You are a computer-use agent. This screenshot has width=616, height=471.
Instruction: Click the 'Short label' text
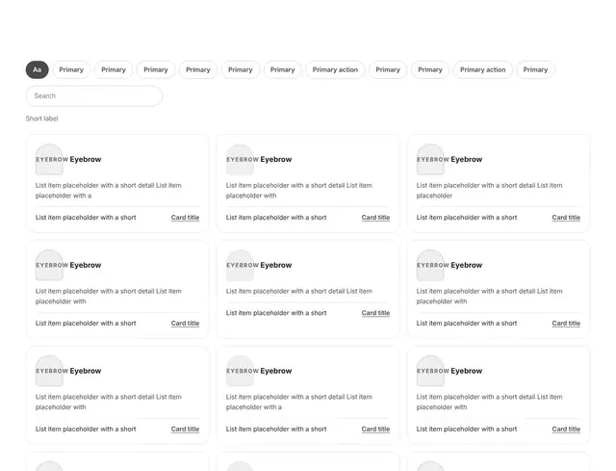[x=41, y=118]
